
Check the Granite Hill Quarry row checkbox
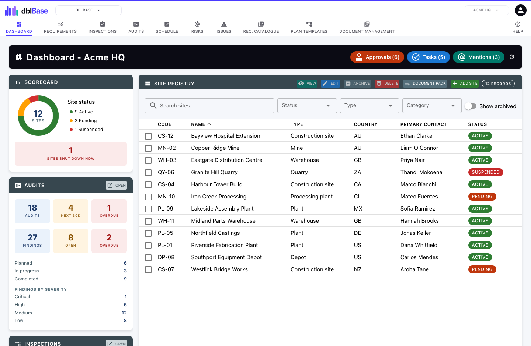tap(148, 173)
